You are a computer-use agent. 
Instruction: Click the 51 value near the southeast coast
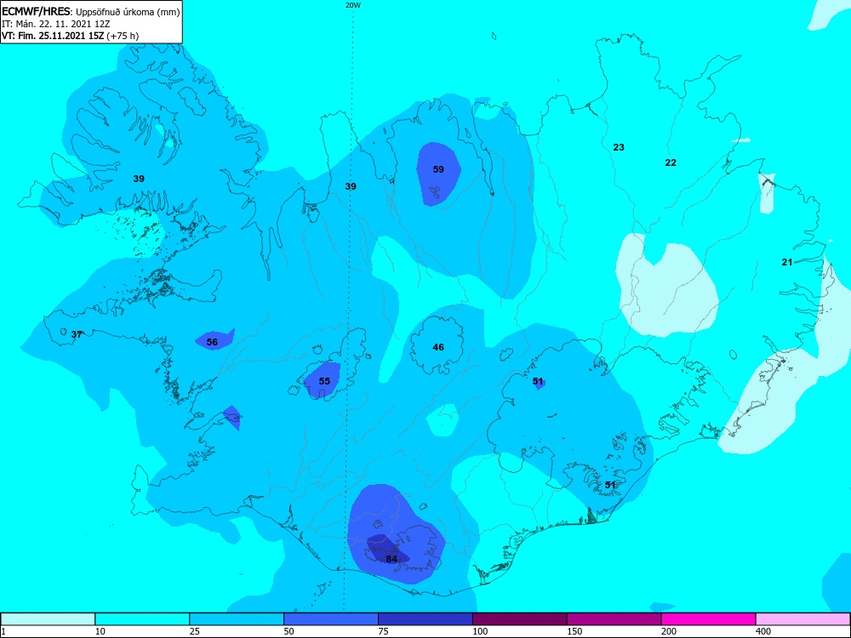point(610,485)
